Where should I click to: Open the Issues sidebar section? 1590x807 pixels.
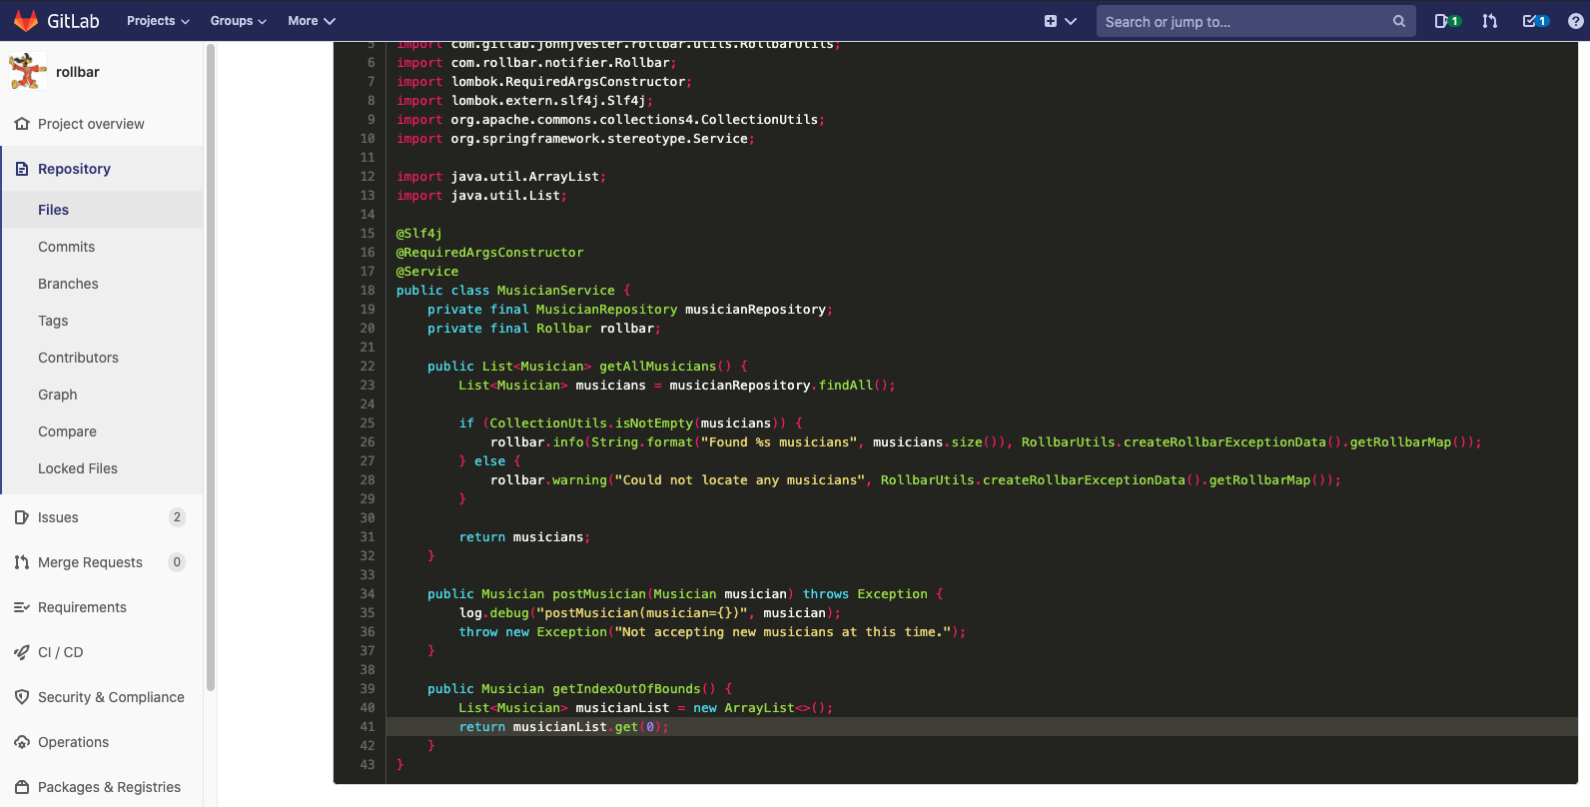point(58,517)
